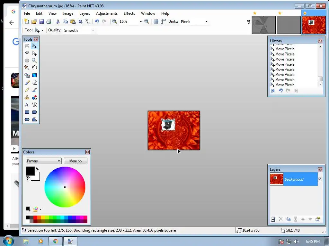Viewport: 329px width, 246px height.
Task: Open the Tool chooser dropdown
Action: (x=42, y=30)
